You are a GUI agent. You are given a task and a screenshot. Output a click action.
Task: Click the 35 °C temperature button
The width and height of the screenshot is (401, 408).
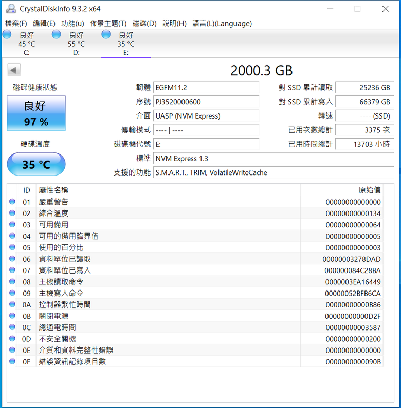point(36,164)
